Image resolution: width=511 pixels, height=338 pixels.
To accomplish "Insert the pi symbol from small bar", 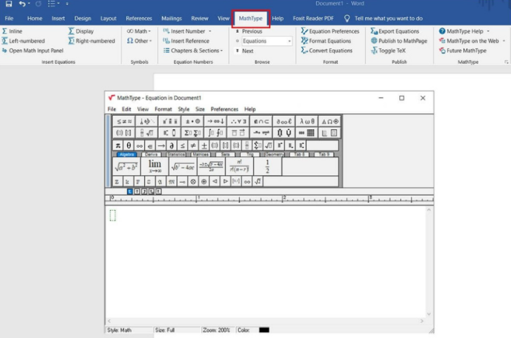I will pyautogui.click(x=118, y=145).
